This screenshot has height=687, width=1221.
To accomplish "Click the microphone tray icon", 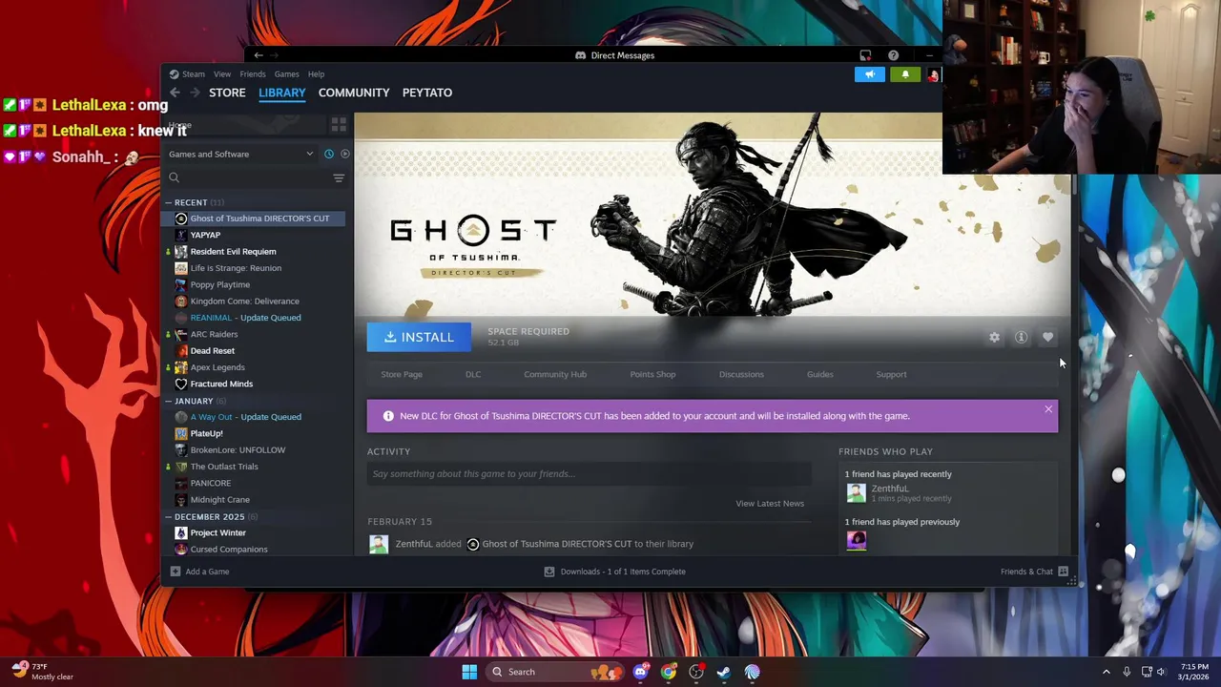I will (1127, 672).
